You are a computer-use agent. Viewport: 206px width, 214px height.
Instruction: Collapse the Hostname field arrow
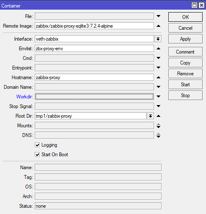tap(158, 77)
